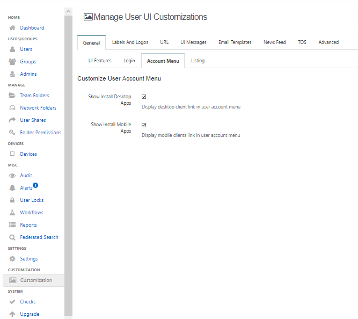Image resolution: width=358 pixels, height=319 pixels.
Task: Uncheck Show Install Desktop Apps checkbox
Action: [144, 97]
